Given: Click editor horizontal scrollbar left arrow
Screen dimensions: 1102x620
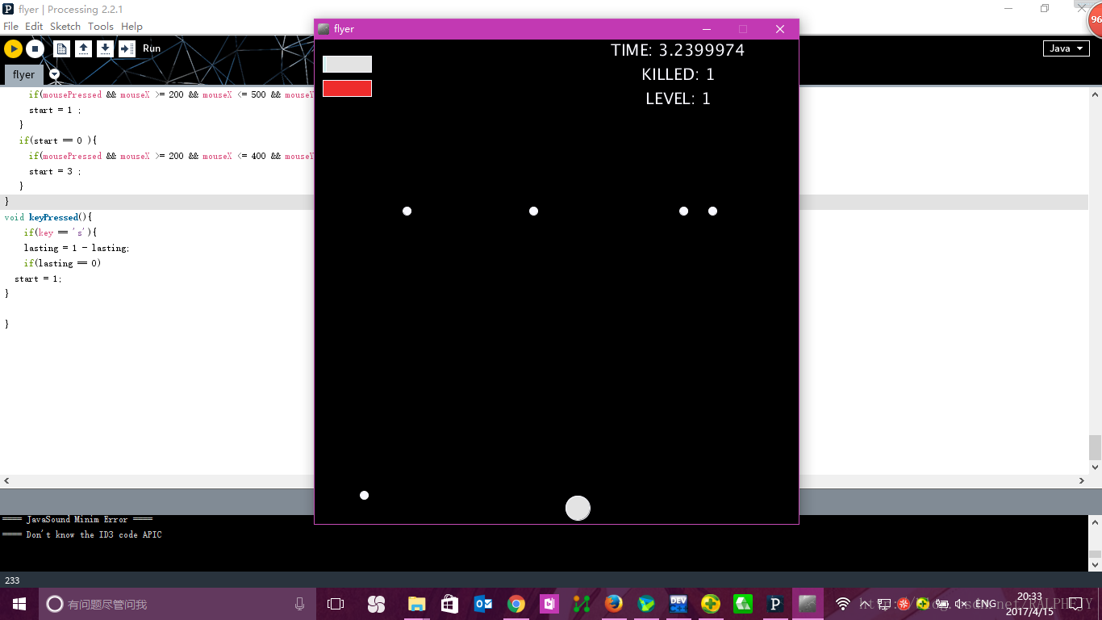Looking at the screenshot, I should coord(6,480).
